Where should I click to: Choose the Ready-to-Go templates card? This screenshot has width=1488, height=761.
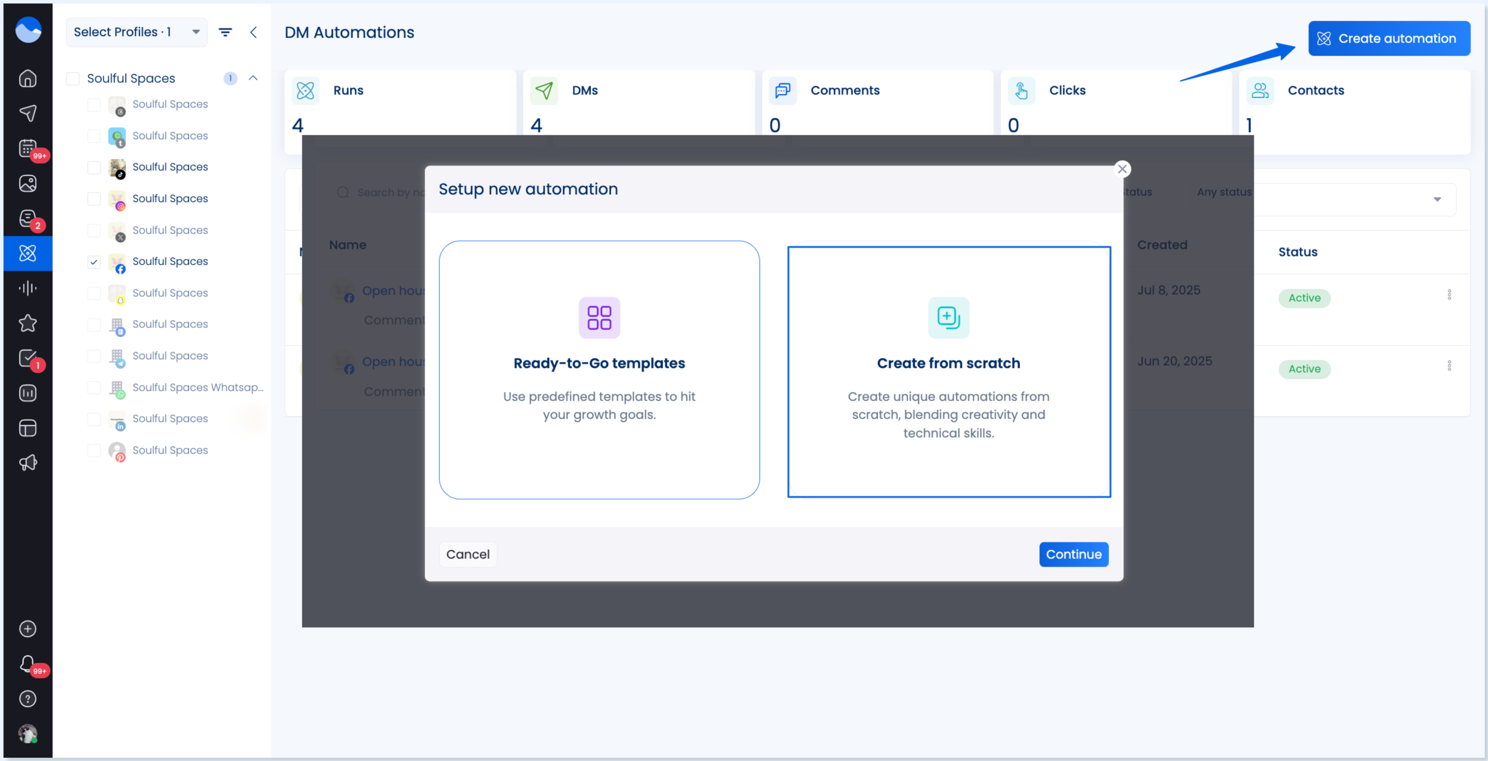[599, 370]
